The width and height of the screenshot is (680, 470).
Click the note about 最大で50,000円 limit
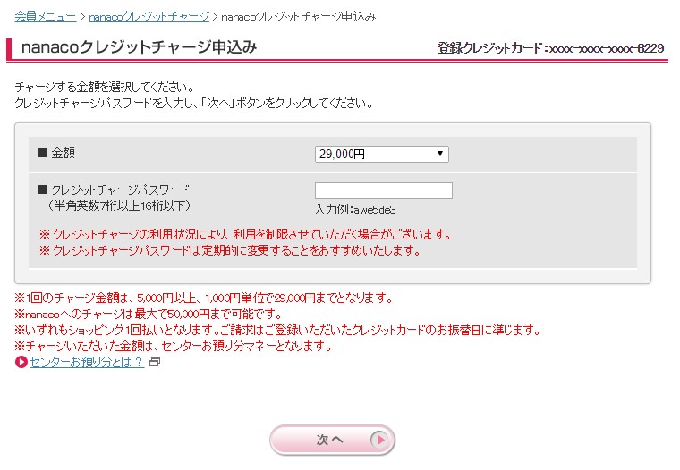tap(149, 314)
